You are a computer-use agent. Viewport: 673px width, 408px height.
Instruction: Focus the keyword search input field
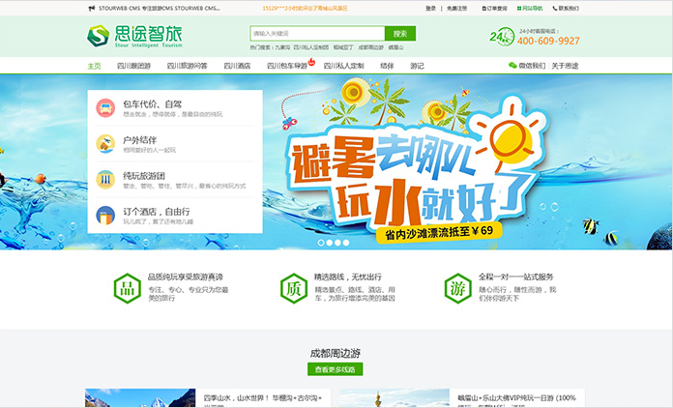click(x=317, y=34)
